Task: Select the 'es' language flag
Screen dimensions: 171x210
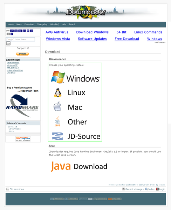Action: point(24,31)
